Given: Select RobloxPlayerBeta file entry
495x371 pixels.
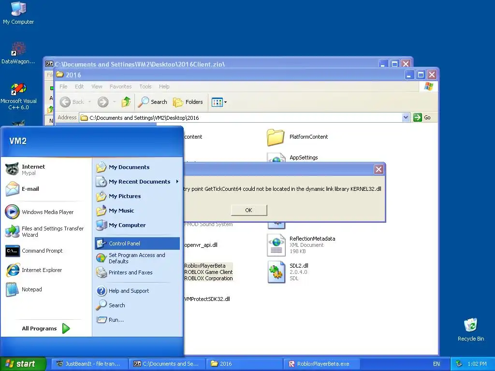Looking at the screenshot, I should tap(208, 272).
